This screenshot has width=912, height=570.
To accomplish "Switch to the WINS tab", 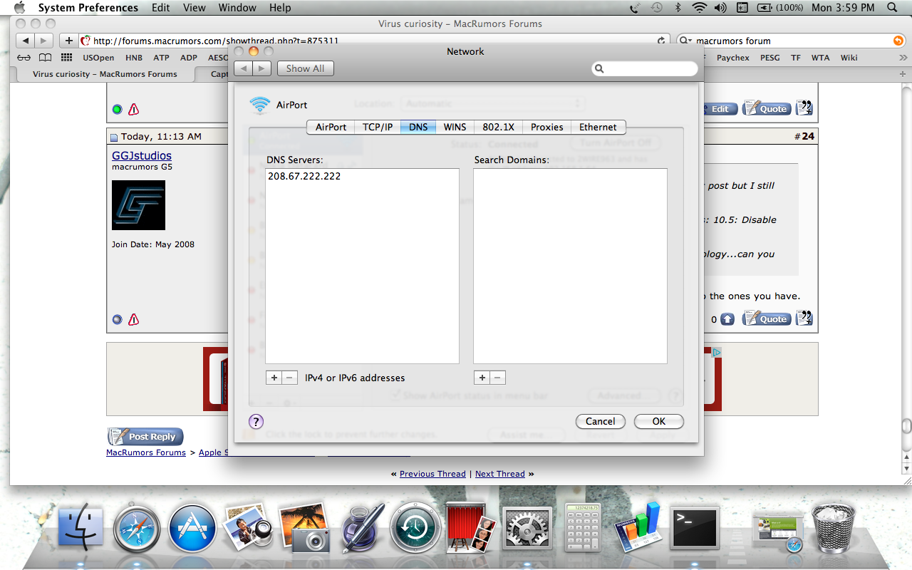I will point(455,127).
